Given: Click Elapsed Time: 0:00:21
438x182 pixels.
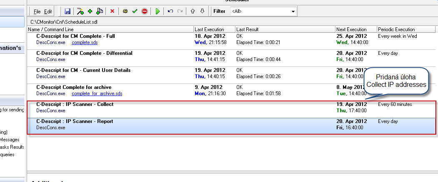Looking at the screenshot, I should (x=258, y=43).
